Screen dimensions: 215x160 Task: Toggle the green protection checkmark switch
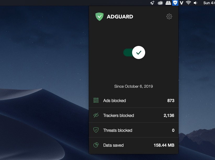pos(139,52)
